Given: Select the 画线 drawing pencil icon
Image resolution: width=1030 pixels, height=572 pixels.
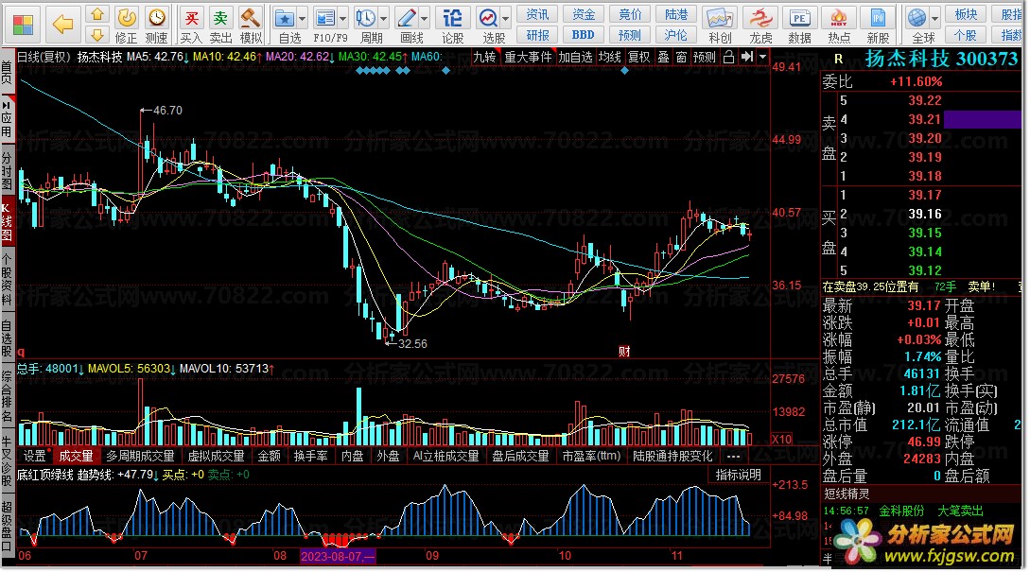Looking at the screenshot, I should pyautogui.click(x=408, y=25).
